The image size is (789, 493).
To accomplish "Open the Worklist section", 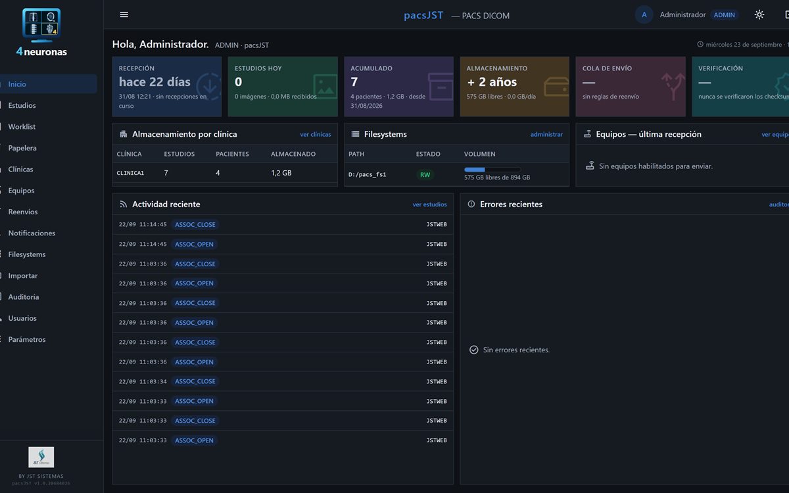I will click(49, 127).
